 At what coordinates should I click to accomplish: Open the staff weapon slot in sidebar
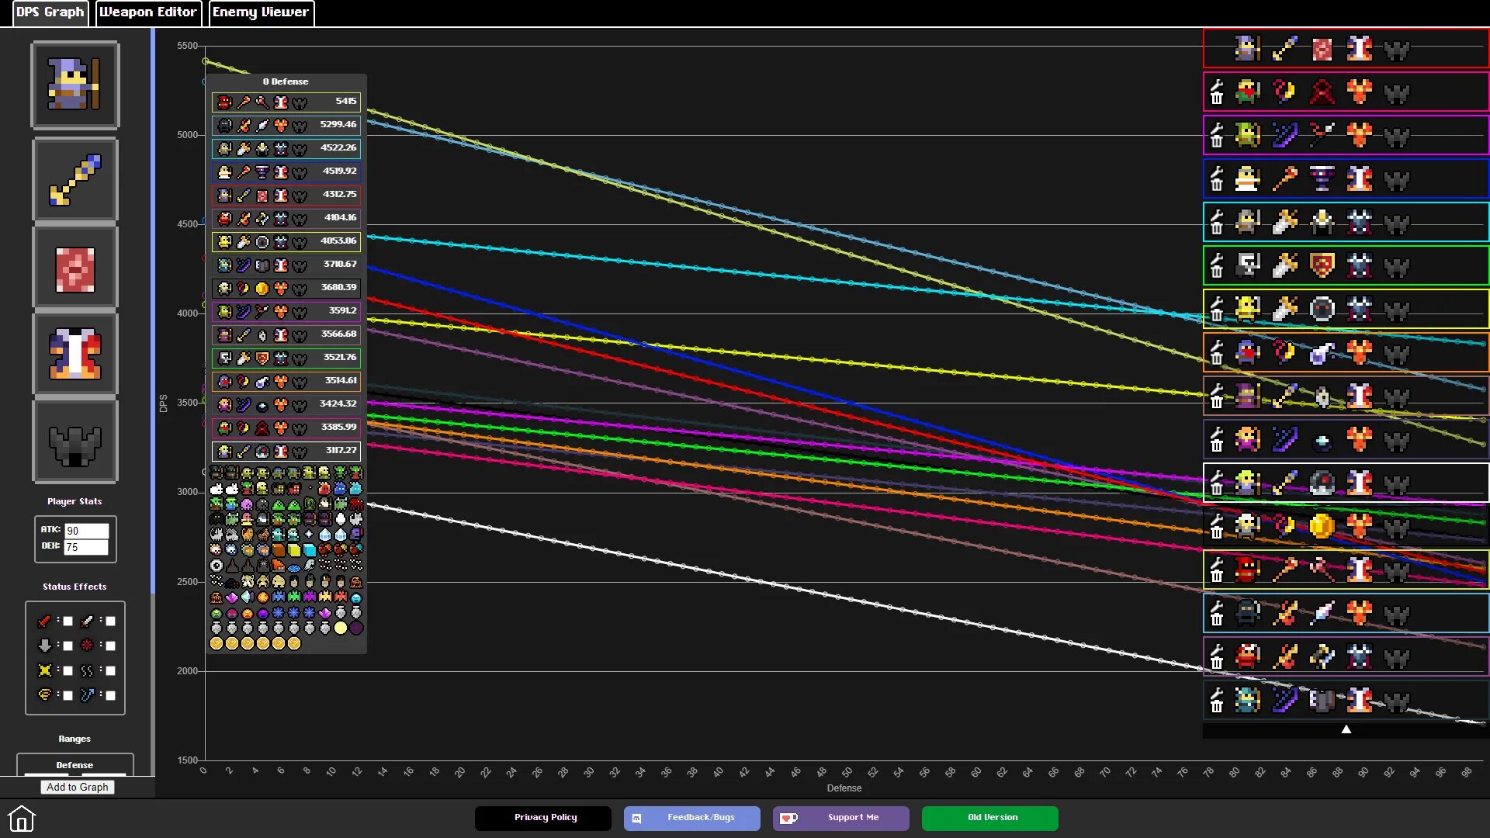point(75,180)
